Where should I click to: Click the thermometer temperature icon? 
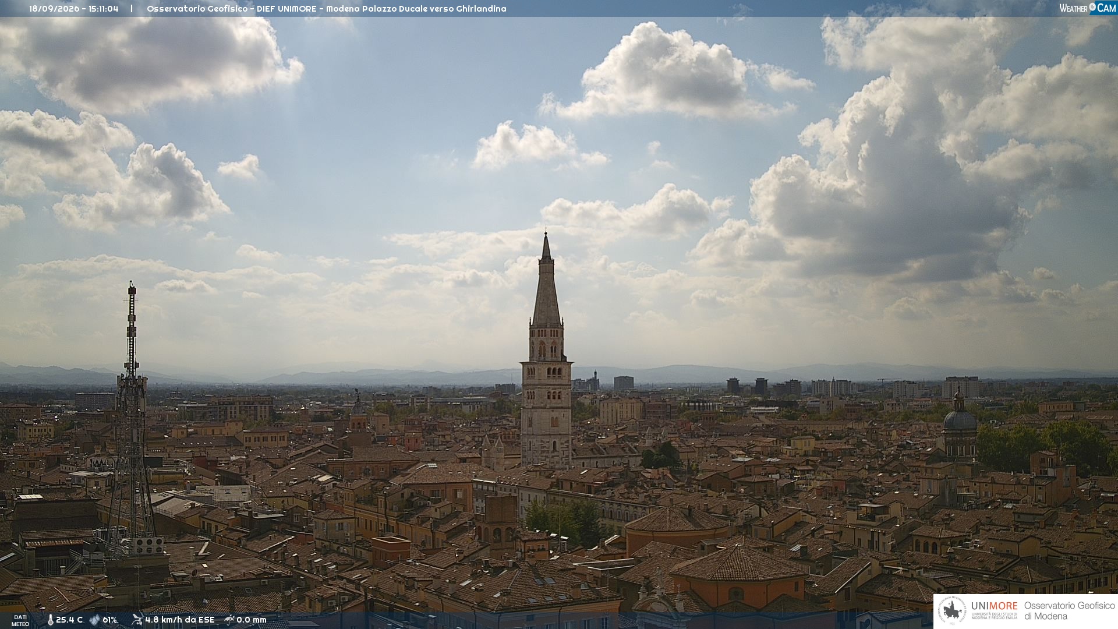pos(51,620)
